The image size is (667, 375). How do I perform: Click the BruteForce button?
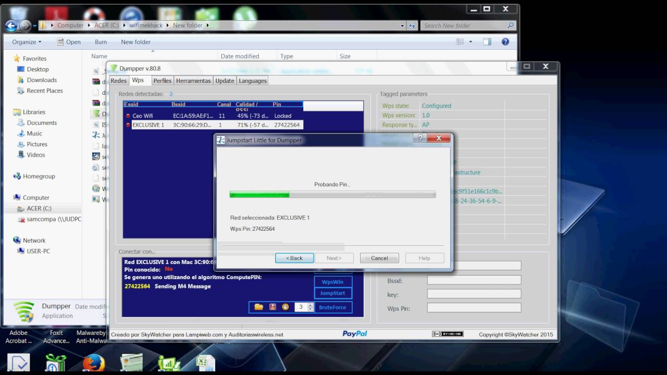[x=333, y=307]
